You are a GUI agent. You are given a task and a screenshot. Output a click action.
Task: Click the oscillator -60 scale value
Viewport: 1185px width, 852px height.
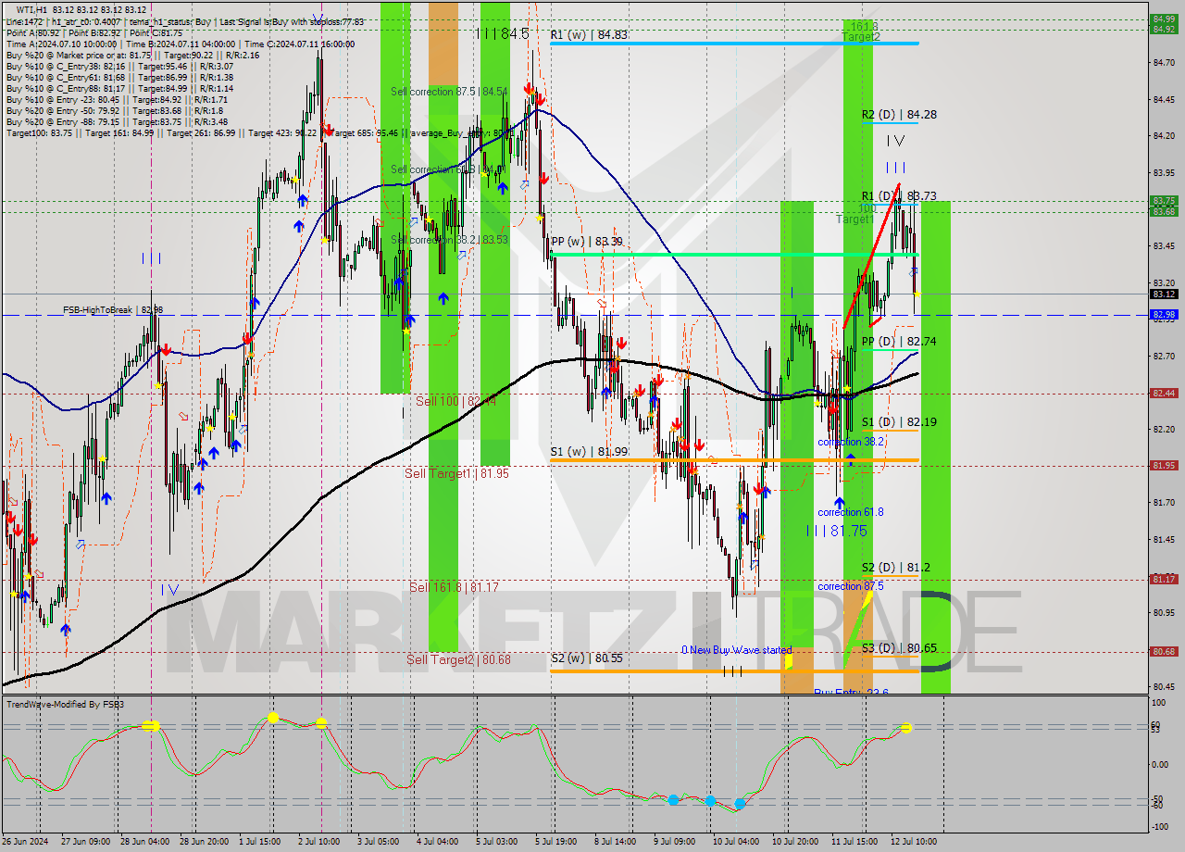[1158, 807]
